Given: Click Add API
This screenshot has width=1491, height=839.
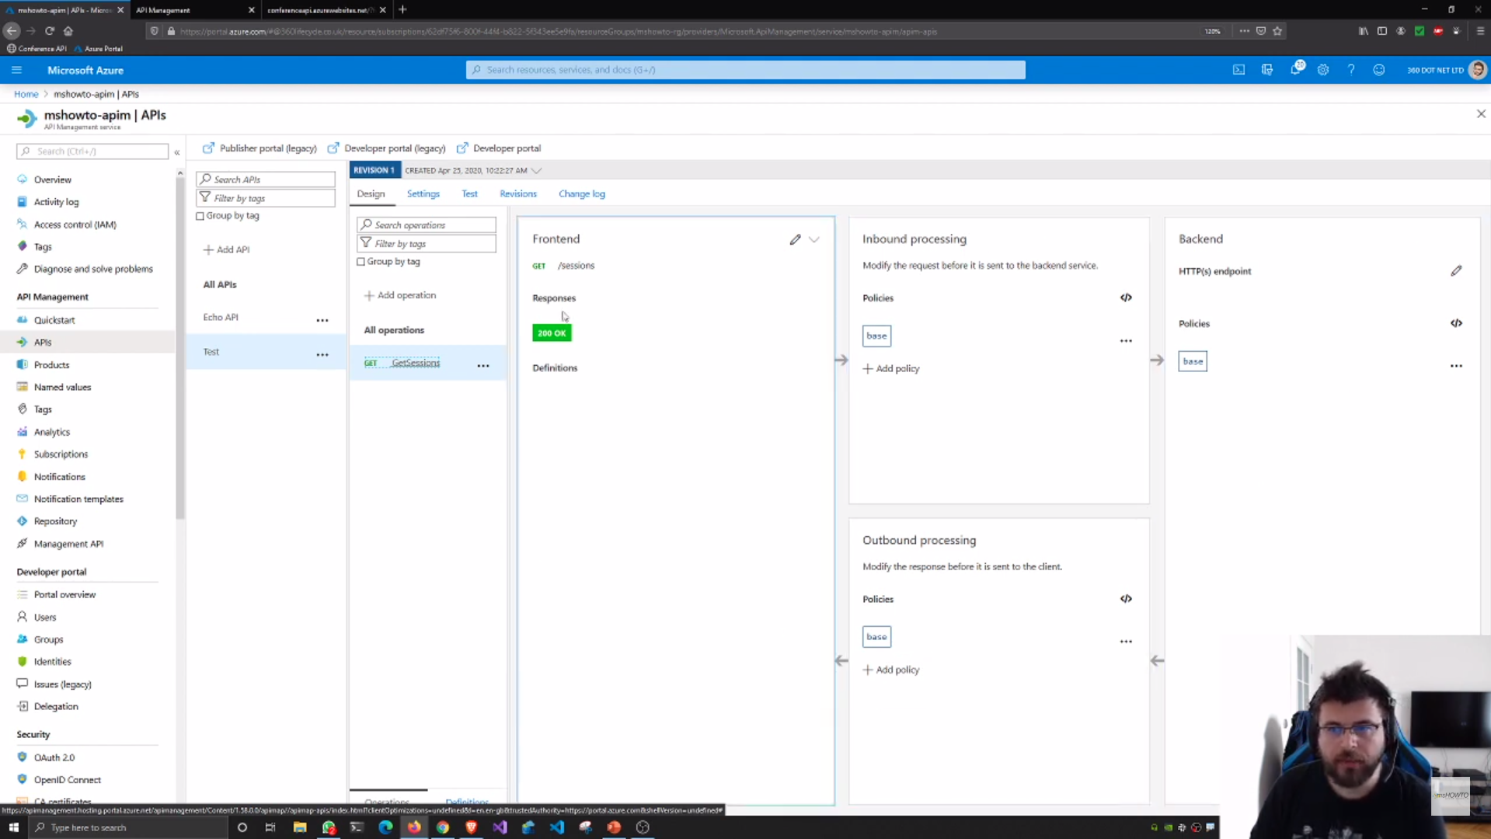Looking at the screenshot, I should 226,250.
